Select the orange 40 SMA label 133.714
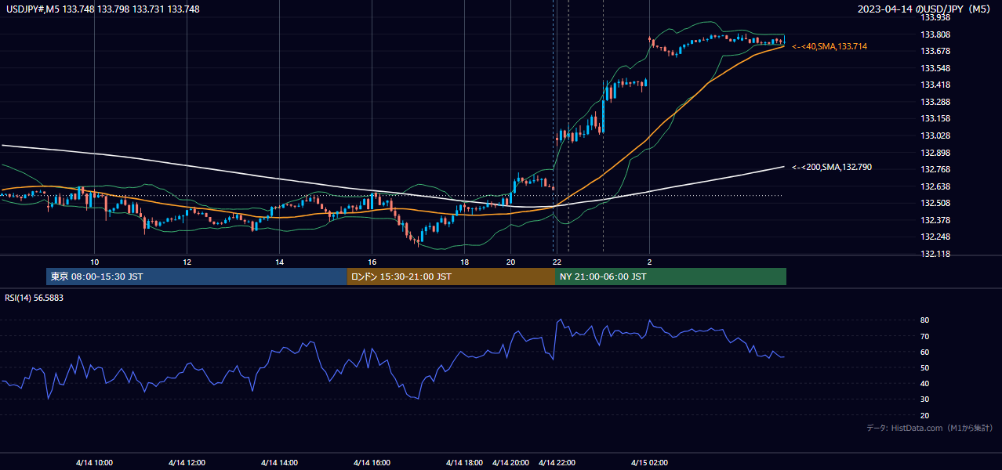 click(830, 47)
